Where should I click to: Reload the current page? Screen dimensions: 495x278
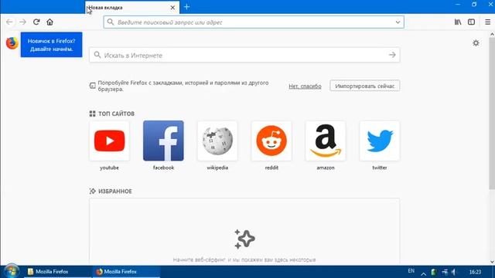pyautogui.click(x=36, y=22)
